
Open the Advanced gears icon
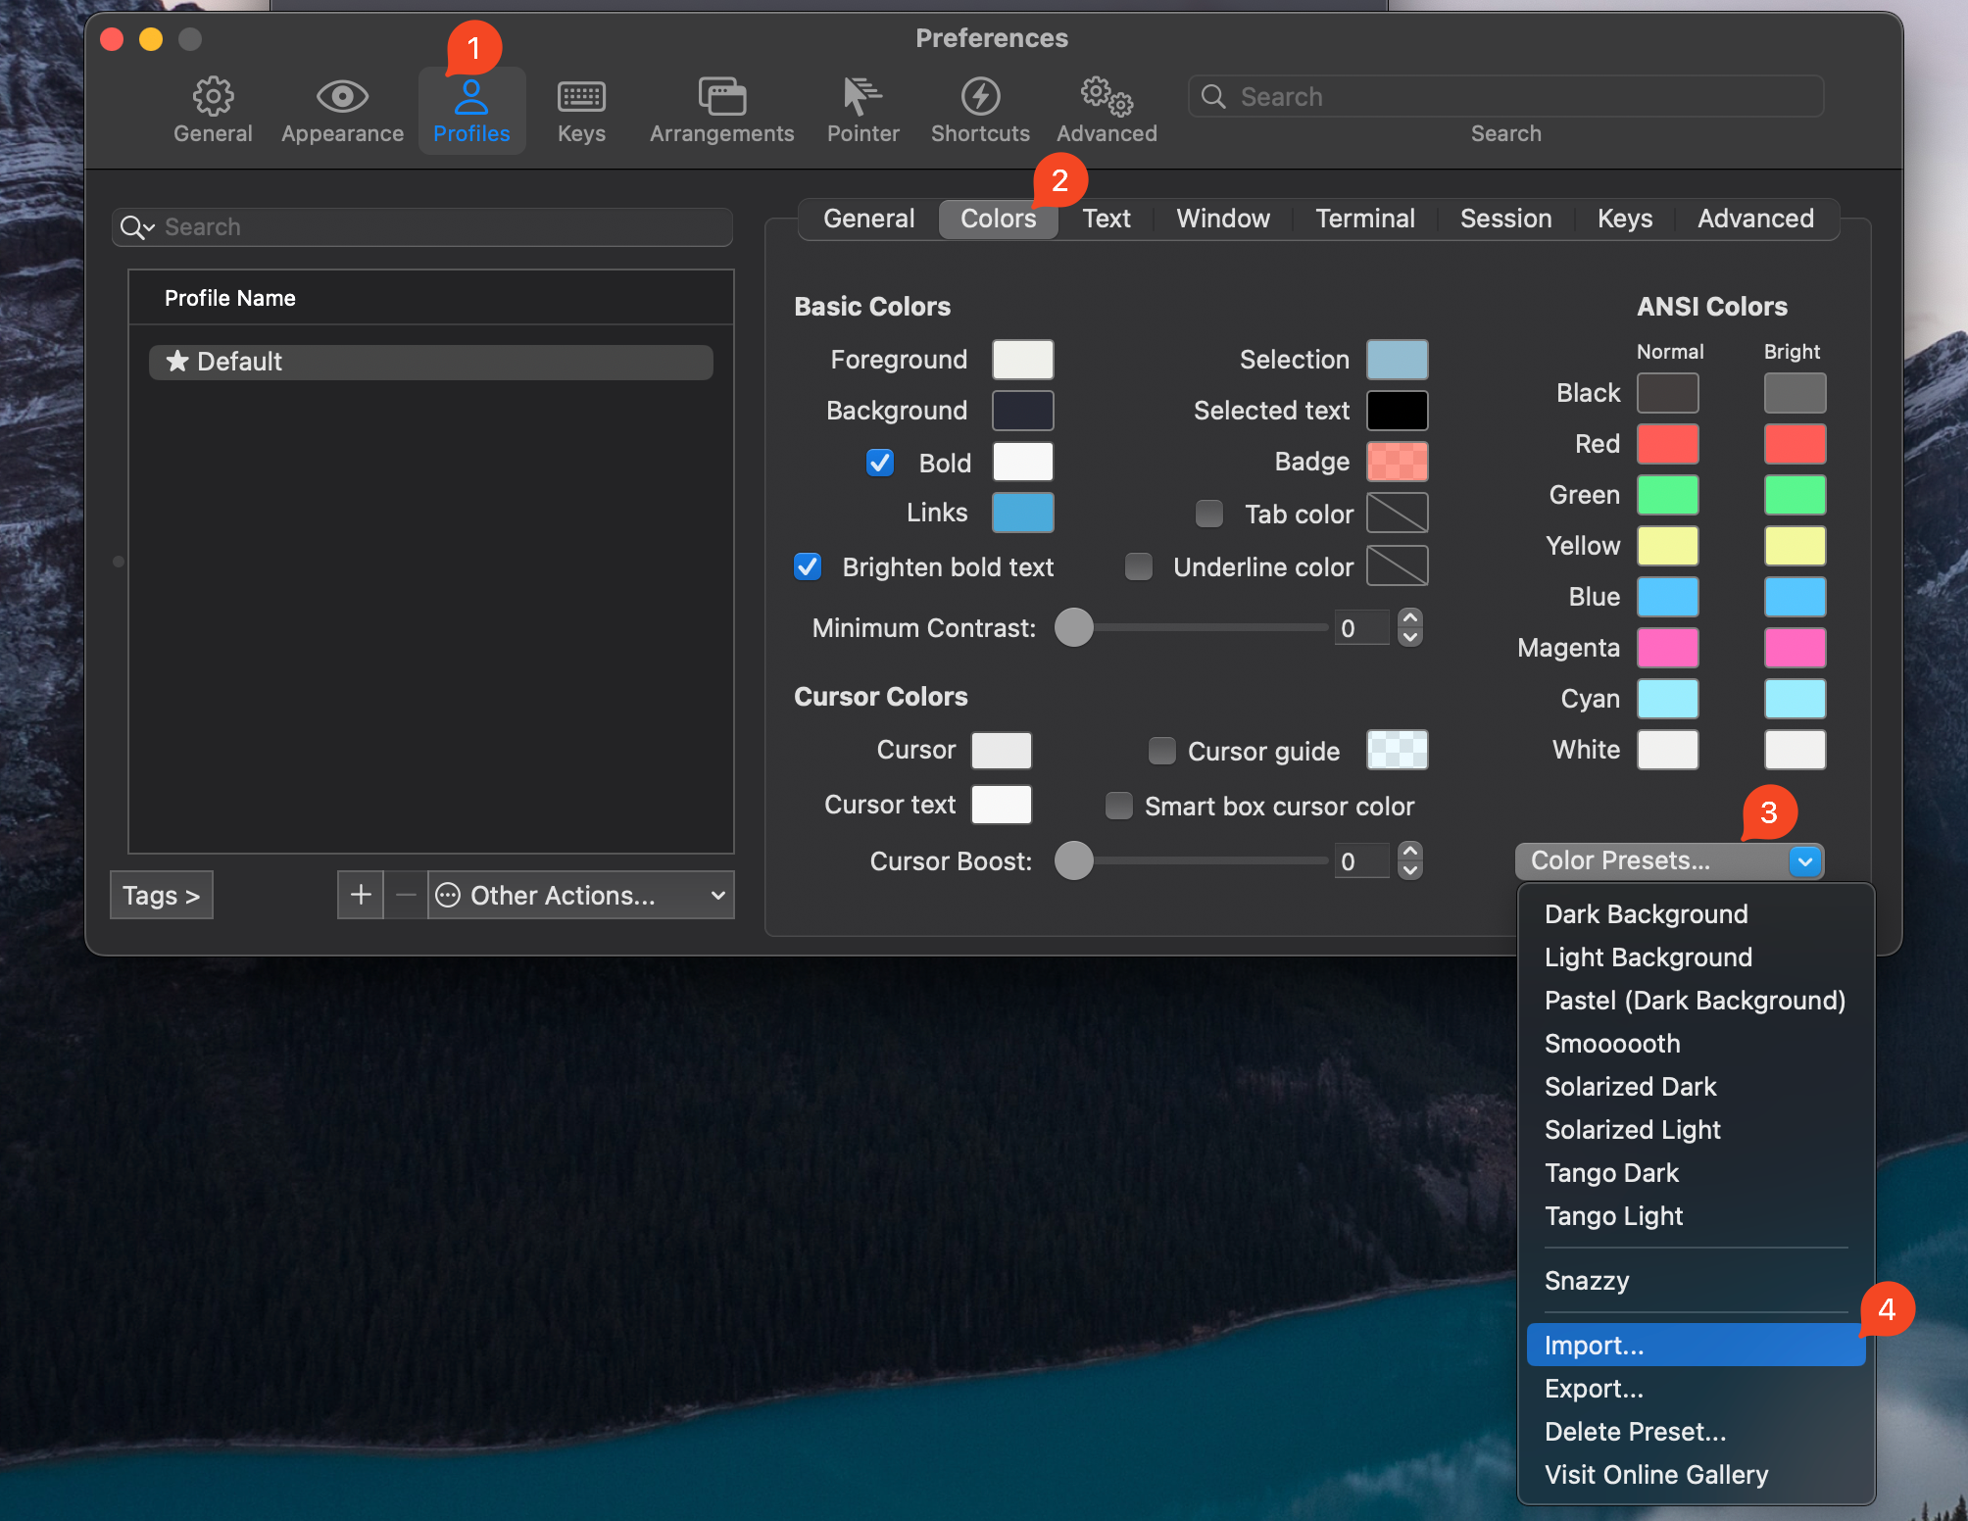pos(1107,97)
